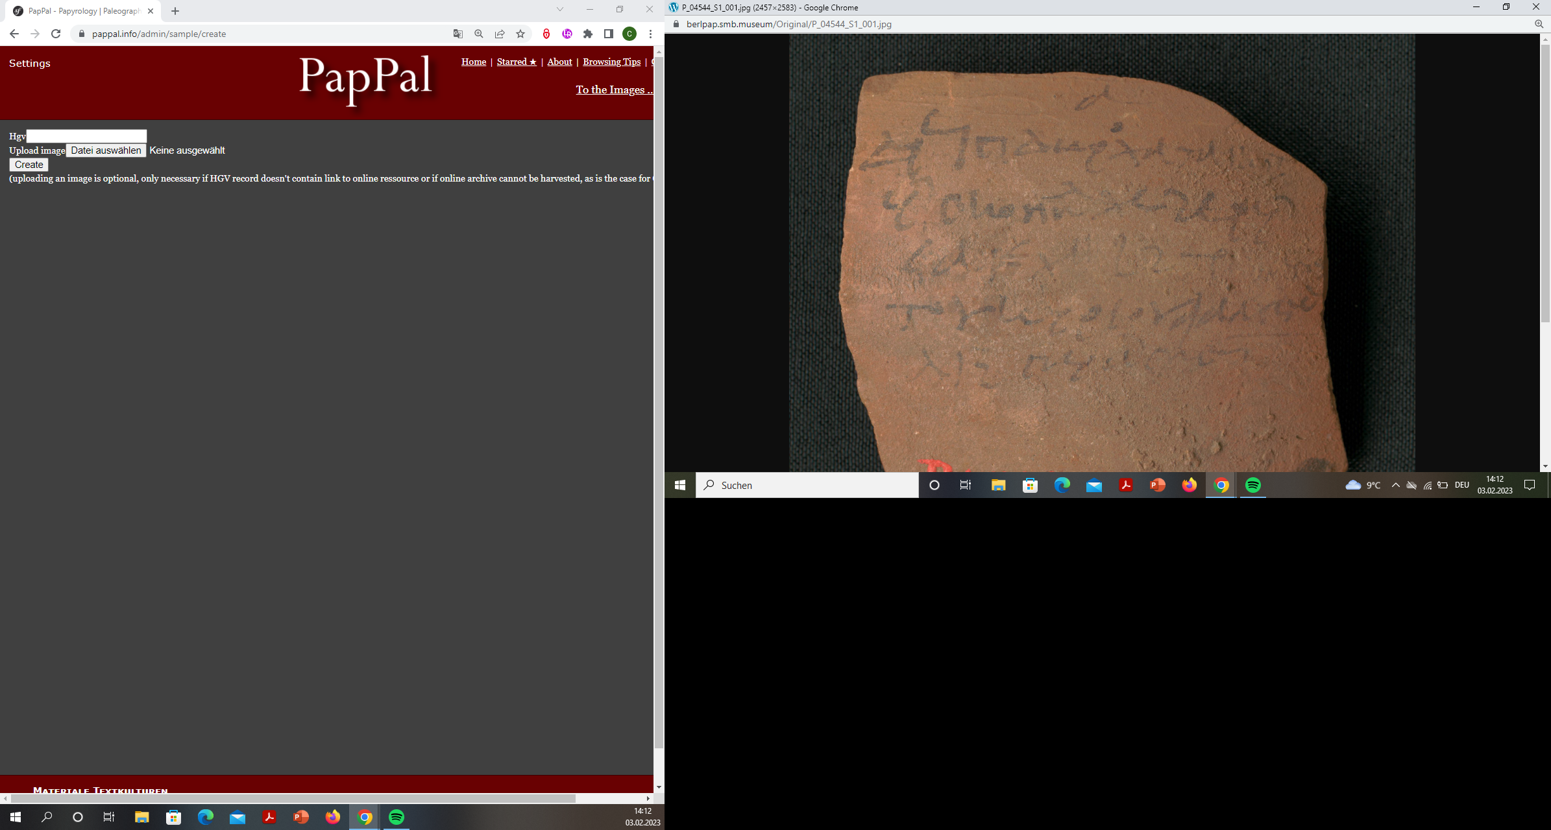Open PowerPoint in the left taskbar
Image resolution: width=1551 pixels, height=830 pixels.
pos(300,817)
